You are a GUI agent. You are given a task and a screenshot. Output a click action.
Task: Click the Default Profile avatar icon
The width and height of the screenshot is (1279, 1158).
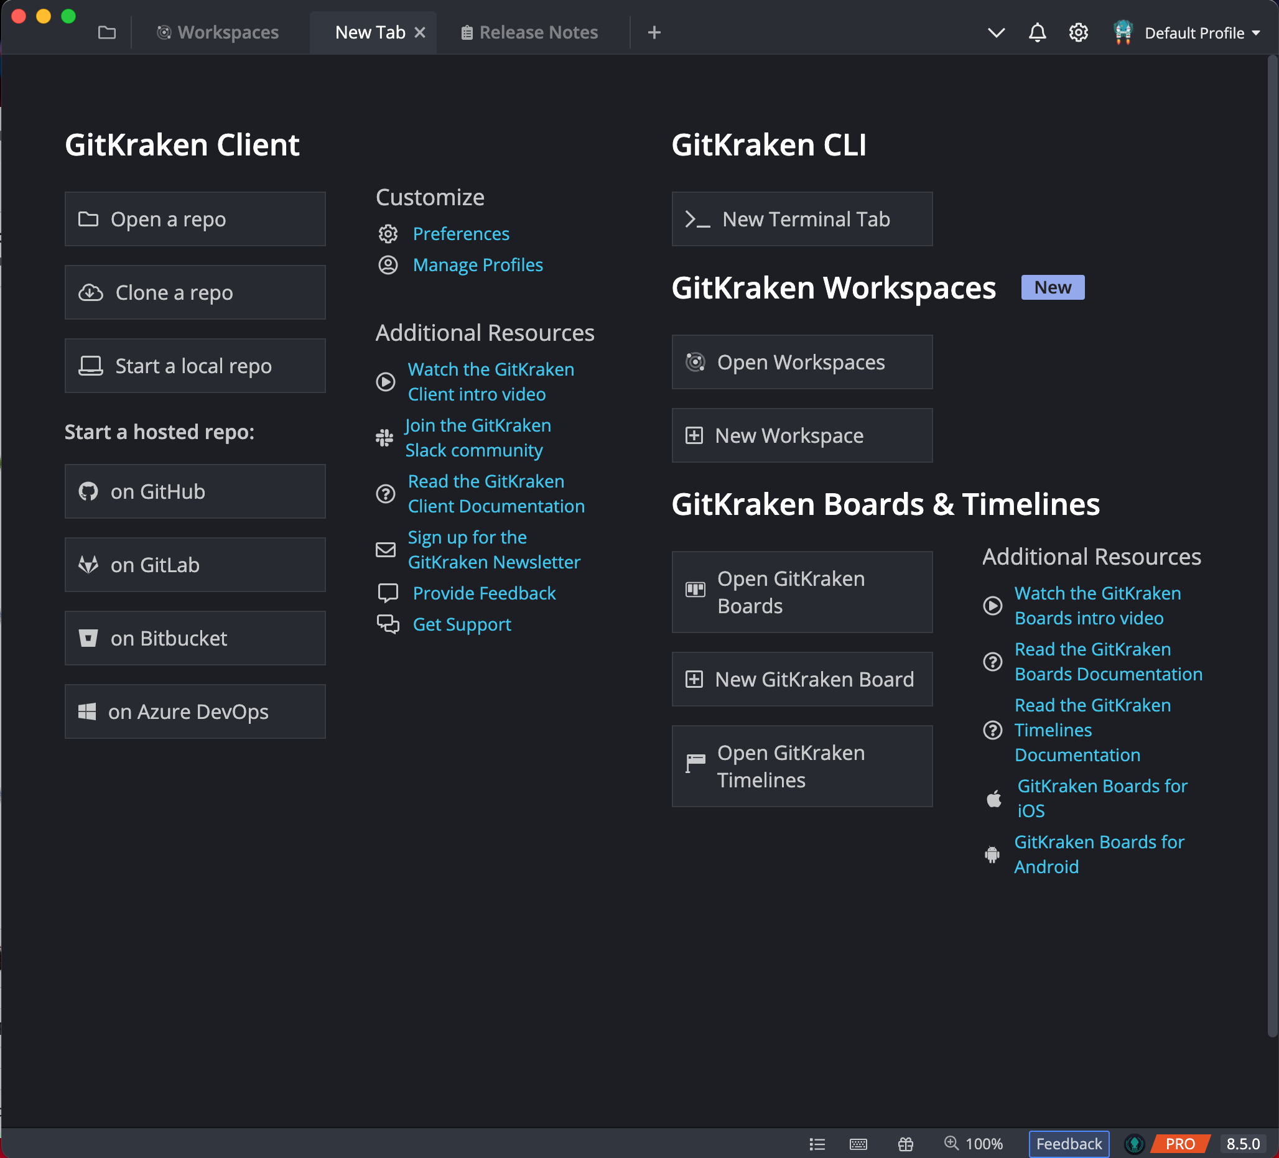(1123, 32)
